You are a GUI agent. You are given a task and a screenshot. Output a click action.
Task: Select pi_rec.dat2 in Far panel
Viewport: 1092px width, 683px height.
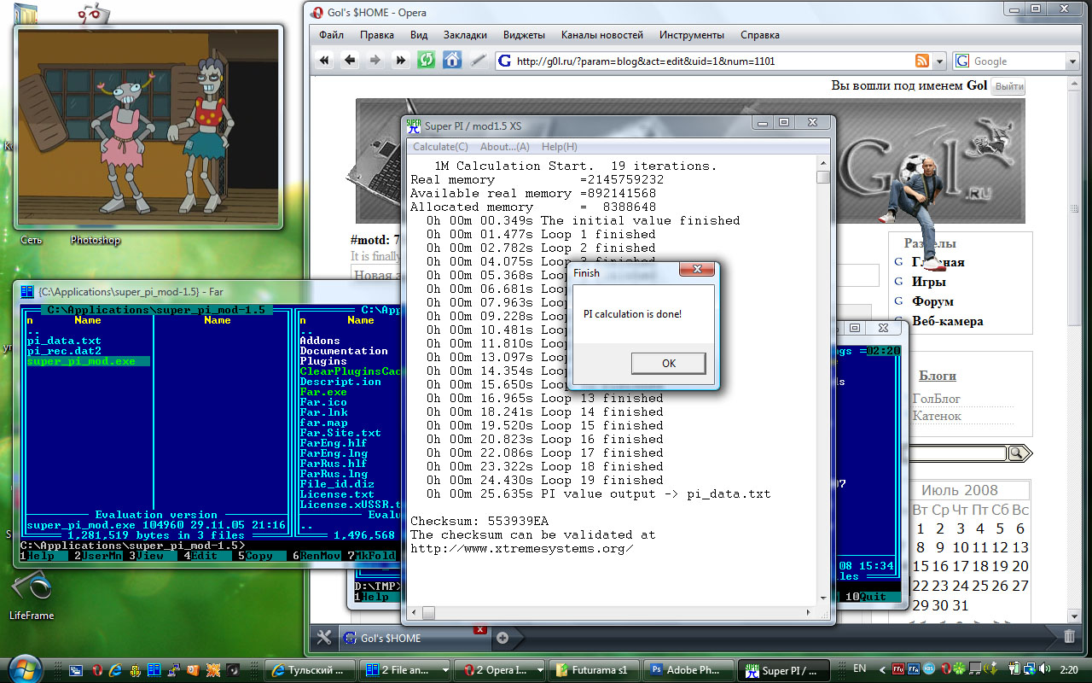pos(64,351)
